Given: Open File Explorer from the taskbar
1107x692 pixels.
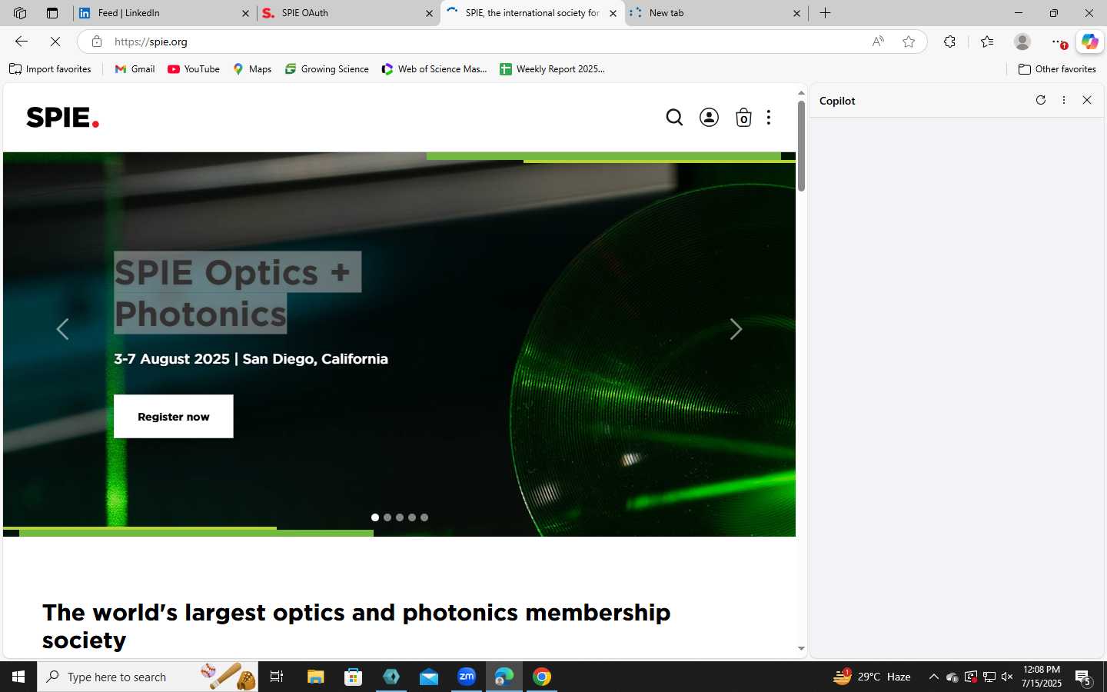Looking at the screenshot, I should click(315, 677).
